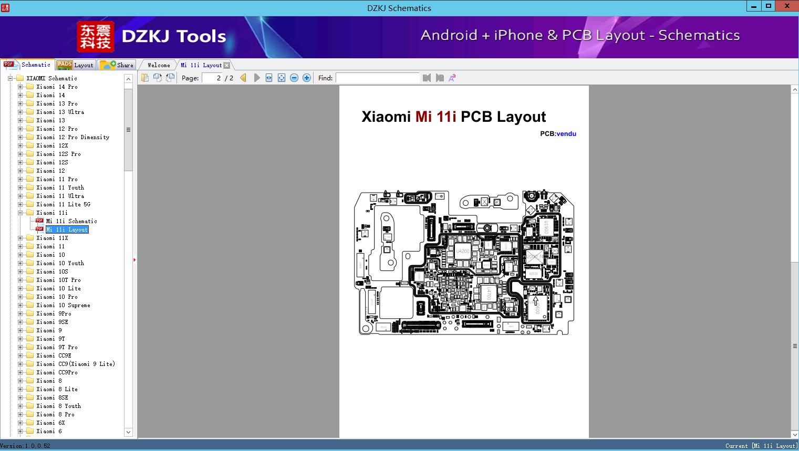Expand the Xiaomi 12S Pro folder
The height and width of the screenshot is (451, 799).
(20, 154)
